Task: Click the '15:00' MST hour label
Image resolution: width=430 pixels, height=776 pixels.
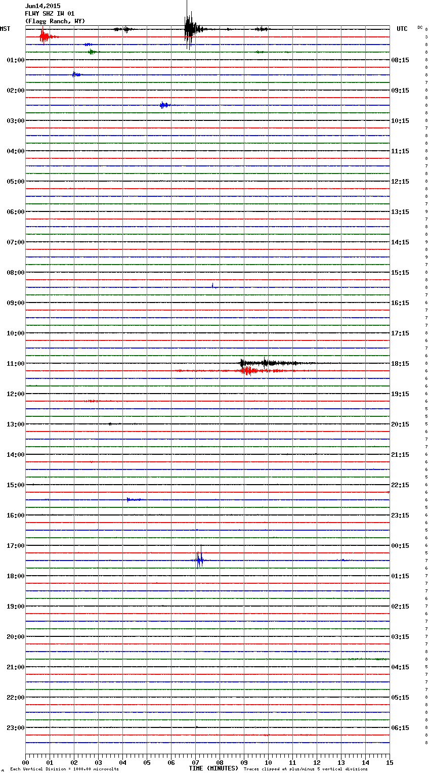Action: 16,485
